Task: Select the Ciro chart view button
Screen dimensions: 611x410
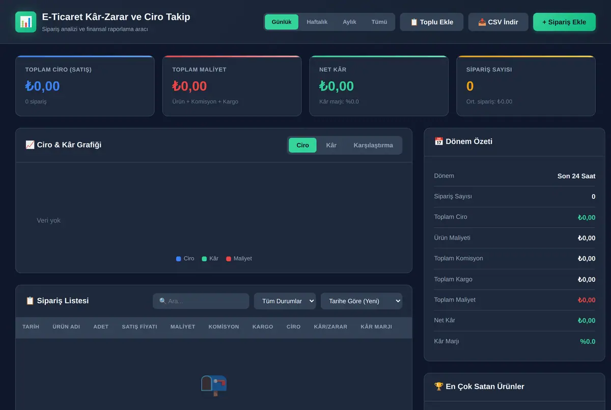Action: coord(302,145)
